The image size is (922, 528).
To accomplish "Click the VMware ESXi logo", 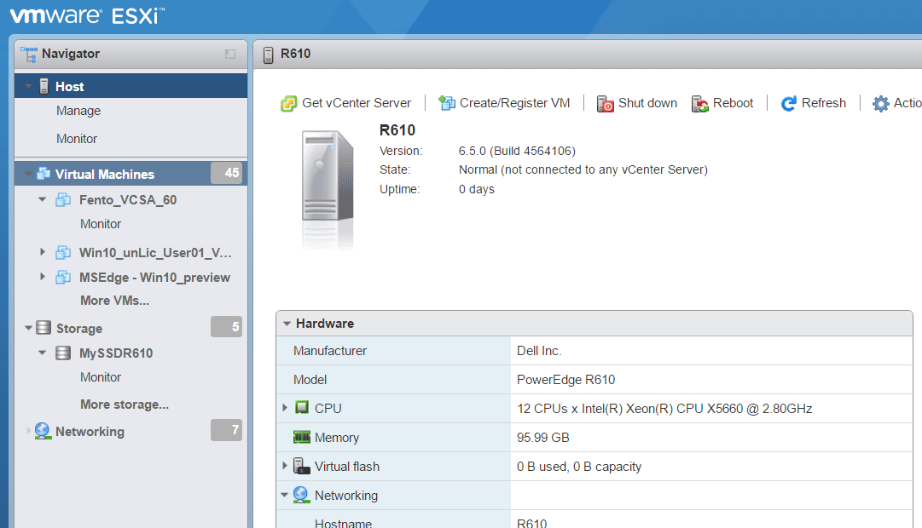I will 87,16.
